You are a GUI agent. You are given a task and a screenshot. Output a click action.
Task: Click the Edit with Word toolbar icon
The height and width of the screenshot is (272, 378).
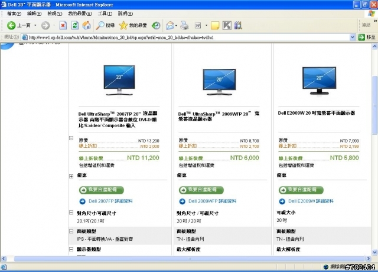click(198, 25)
